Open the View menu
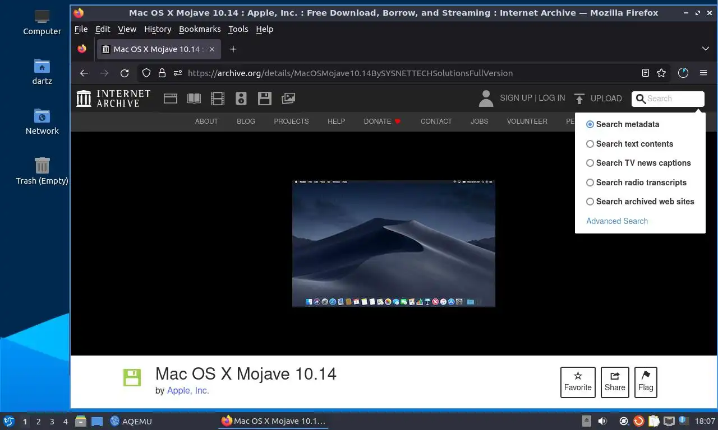 coord(127,29)
